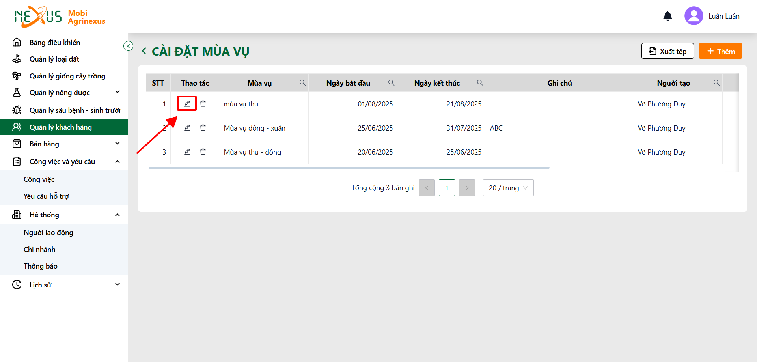Select page 1 in pagination
This screenshot has width=757, height=362.
coord(447,188)
